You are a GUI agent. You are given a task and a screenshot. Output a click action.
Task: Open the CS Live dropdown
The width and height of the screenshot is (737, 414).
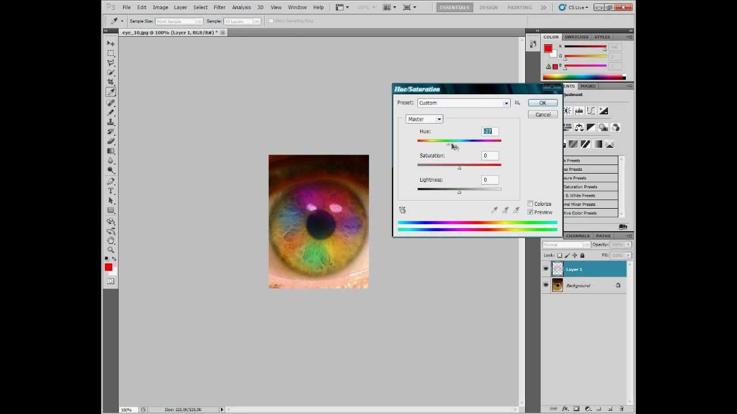click(573, 7)
